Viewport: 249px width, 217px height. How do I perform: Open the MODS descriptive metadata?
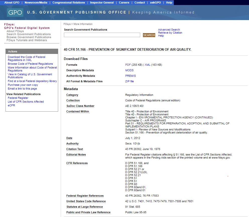129,70
